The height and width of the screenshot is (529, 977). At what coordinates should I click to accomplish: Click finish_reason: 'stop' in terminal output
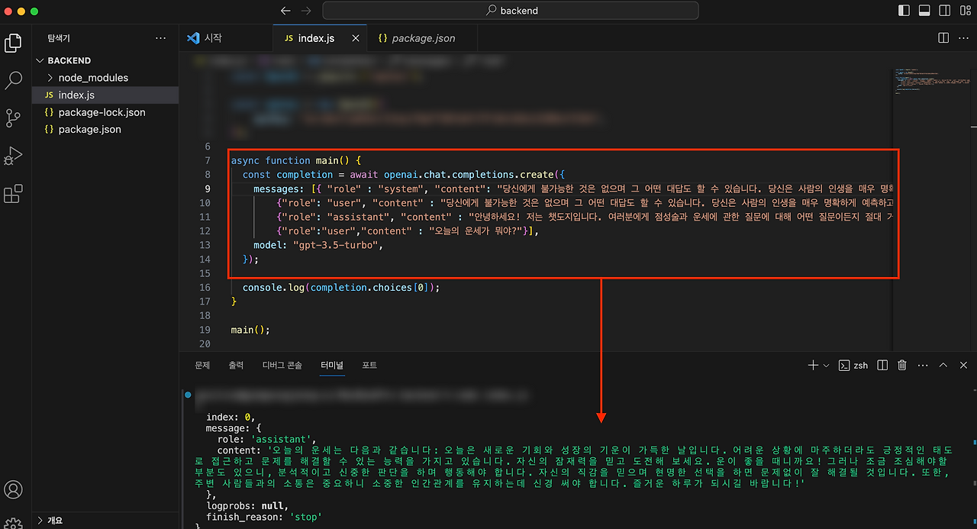[x=263, y=517]
